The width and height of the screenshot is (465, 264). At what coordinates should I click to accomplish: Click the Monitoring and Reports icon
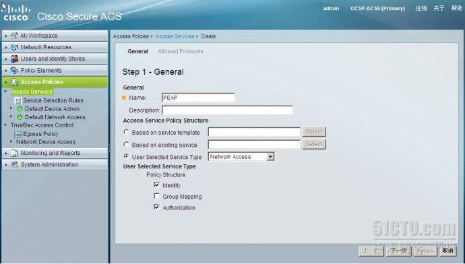pos(14,153)
